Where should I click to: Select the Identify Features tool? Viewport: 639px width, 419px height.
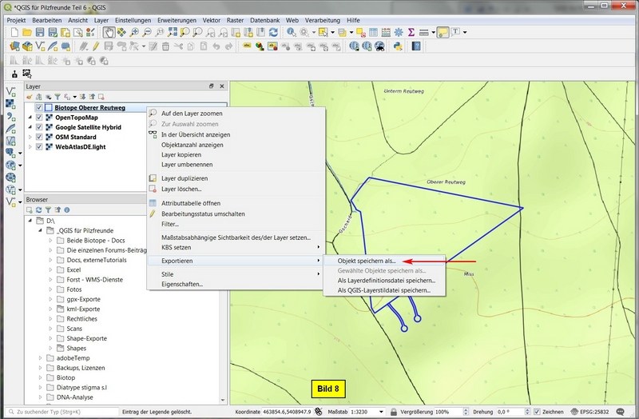coord(291,32)
